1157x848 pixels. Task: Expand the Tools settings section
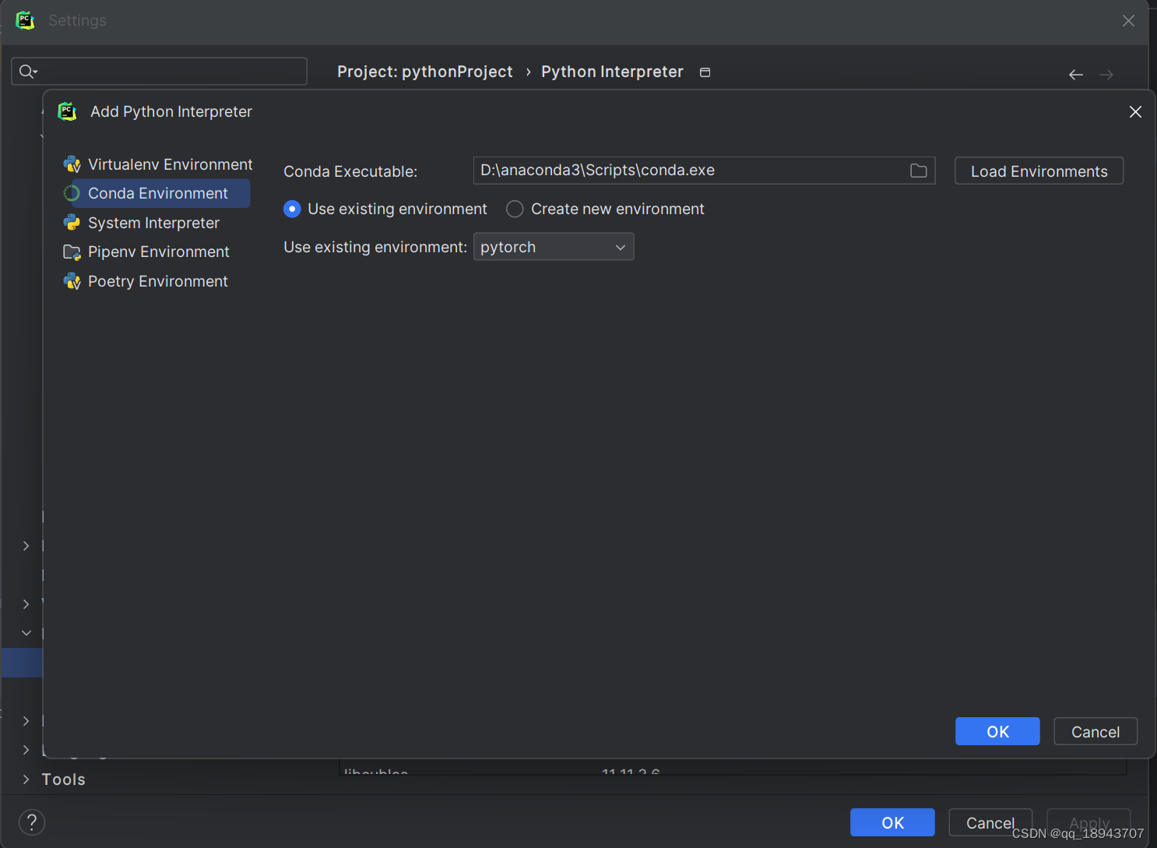point(26,779)
